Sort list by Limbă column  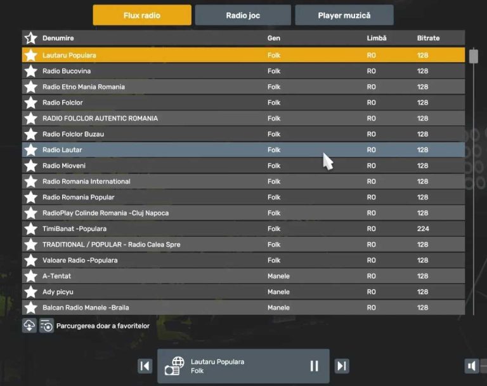pyautogui.click(x=377, y=38)
